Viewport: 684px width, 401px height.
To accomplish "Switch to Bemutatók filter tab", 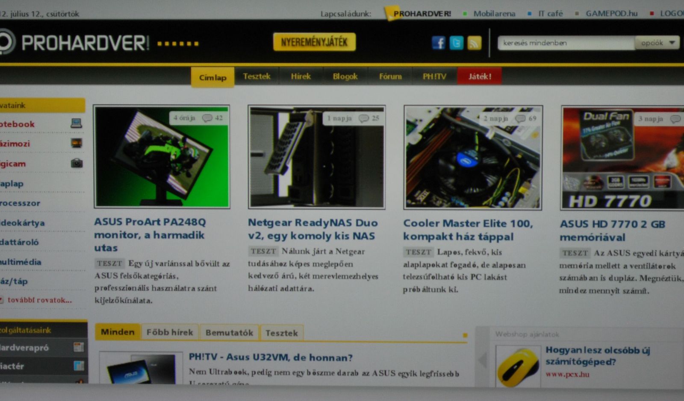I will pos(229,333).
